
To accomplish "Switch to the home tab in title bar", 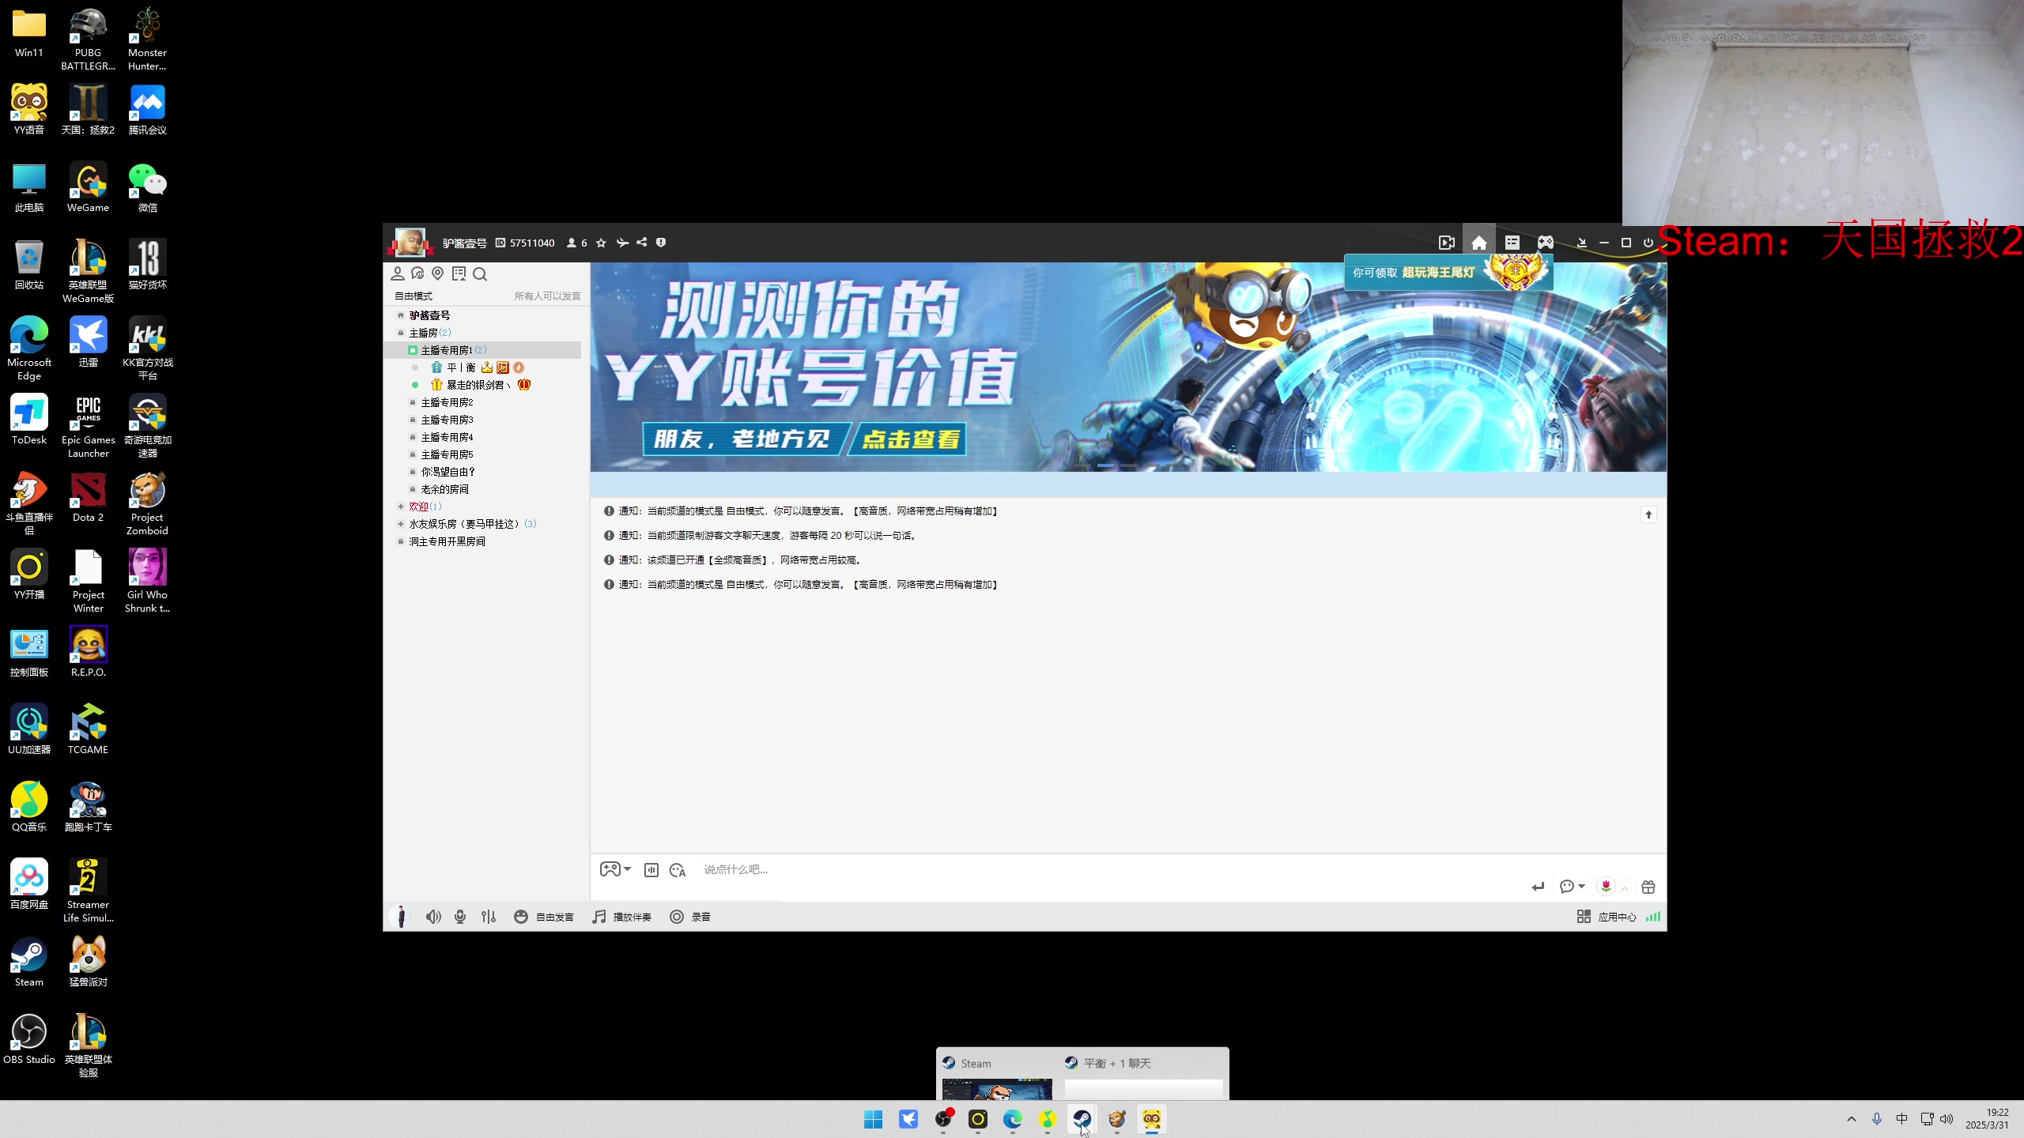I will click(1479, 243).
